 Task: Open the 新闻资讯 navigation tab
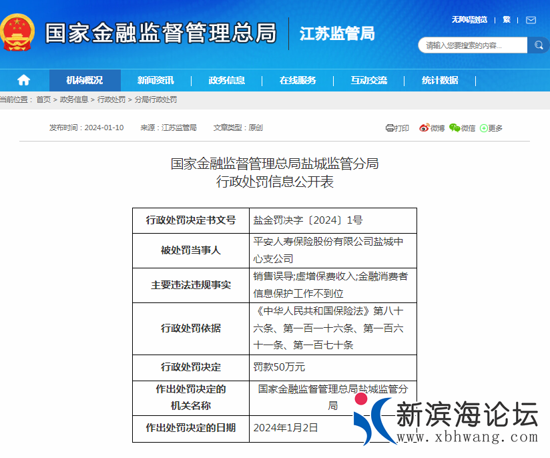click(x=156, y=80)
